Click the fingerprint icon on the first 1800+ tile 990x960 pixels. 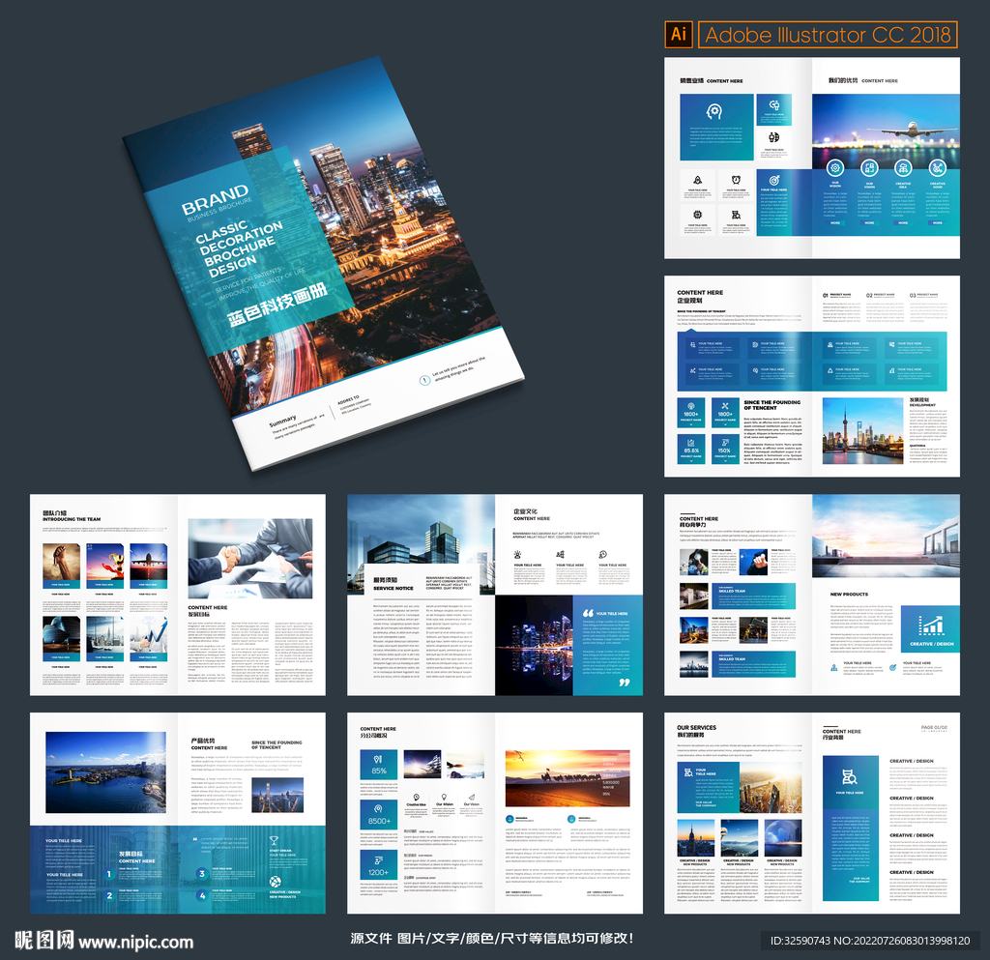[x=690, y=406]
